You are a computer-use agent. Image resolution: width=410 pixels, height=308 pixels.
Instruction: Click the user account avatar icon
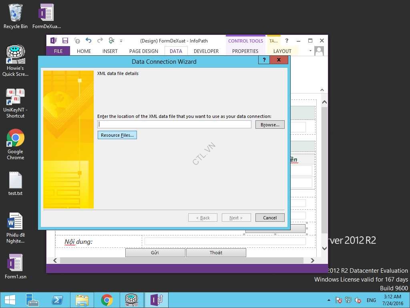319,51
